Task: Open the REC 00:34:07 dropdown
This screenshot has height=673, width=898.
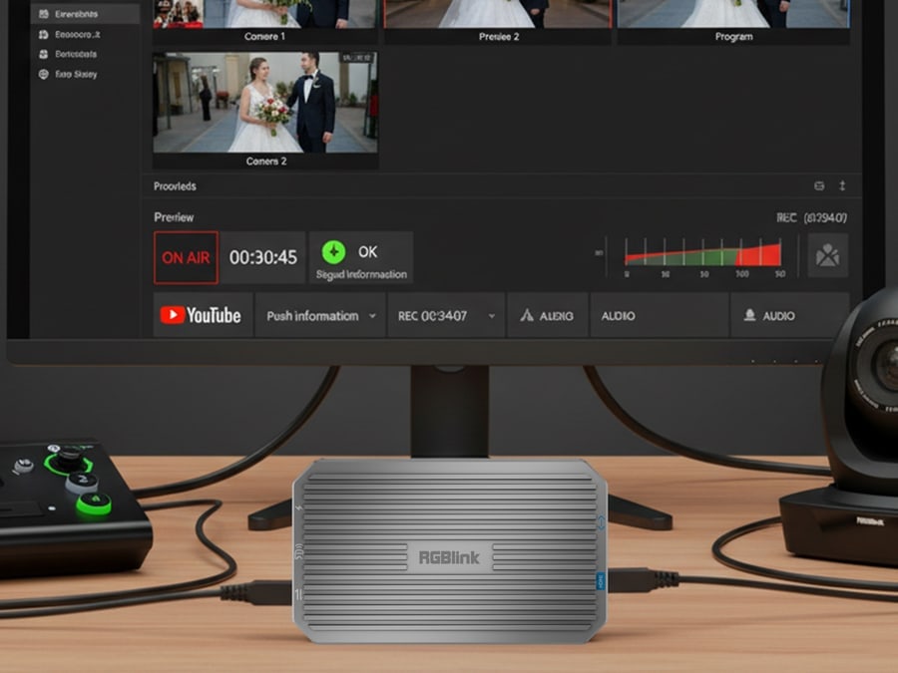Action: coord(447,316)
